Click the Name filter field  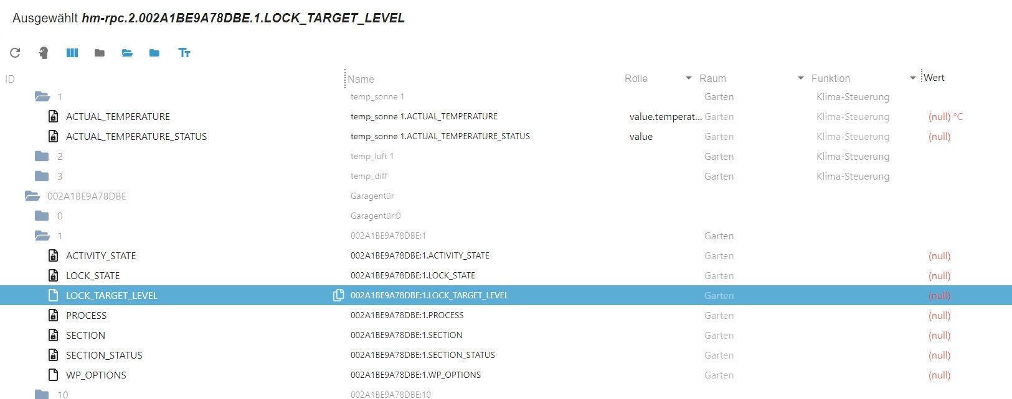483,79
